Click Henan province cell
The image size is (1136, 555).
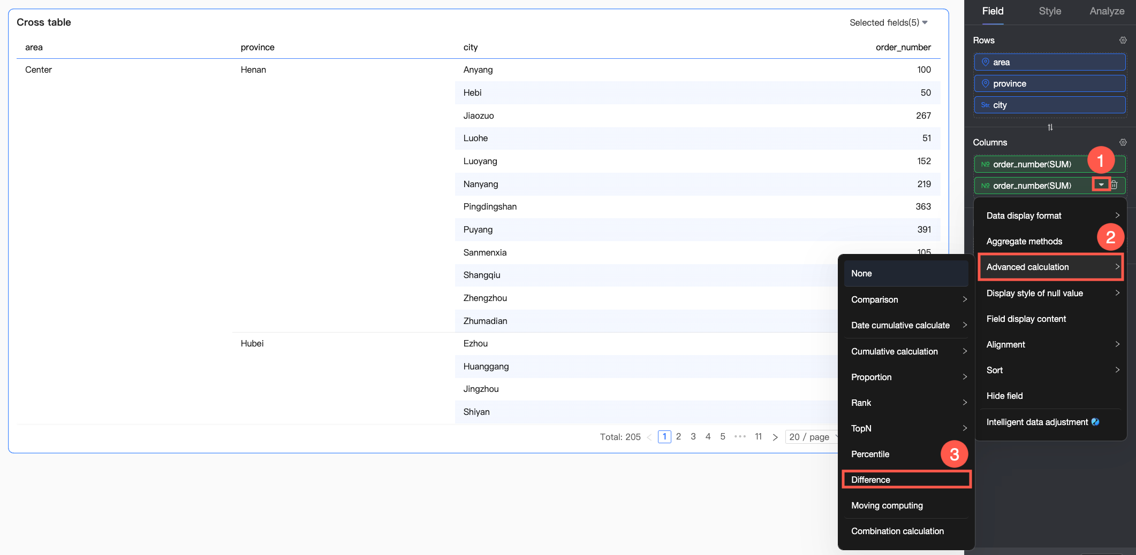[x=253, y=70]
